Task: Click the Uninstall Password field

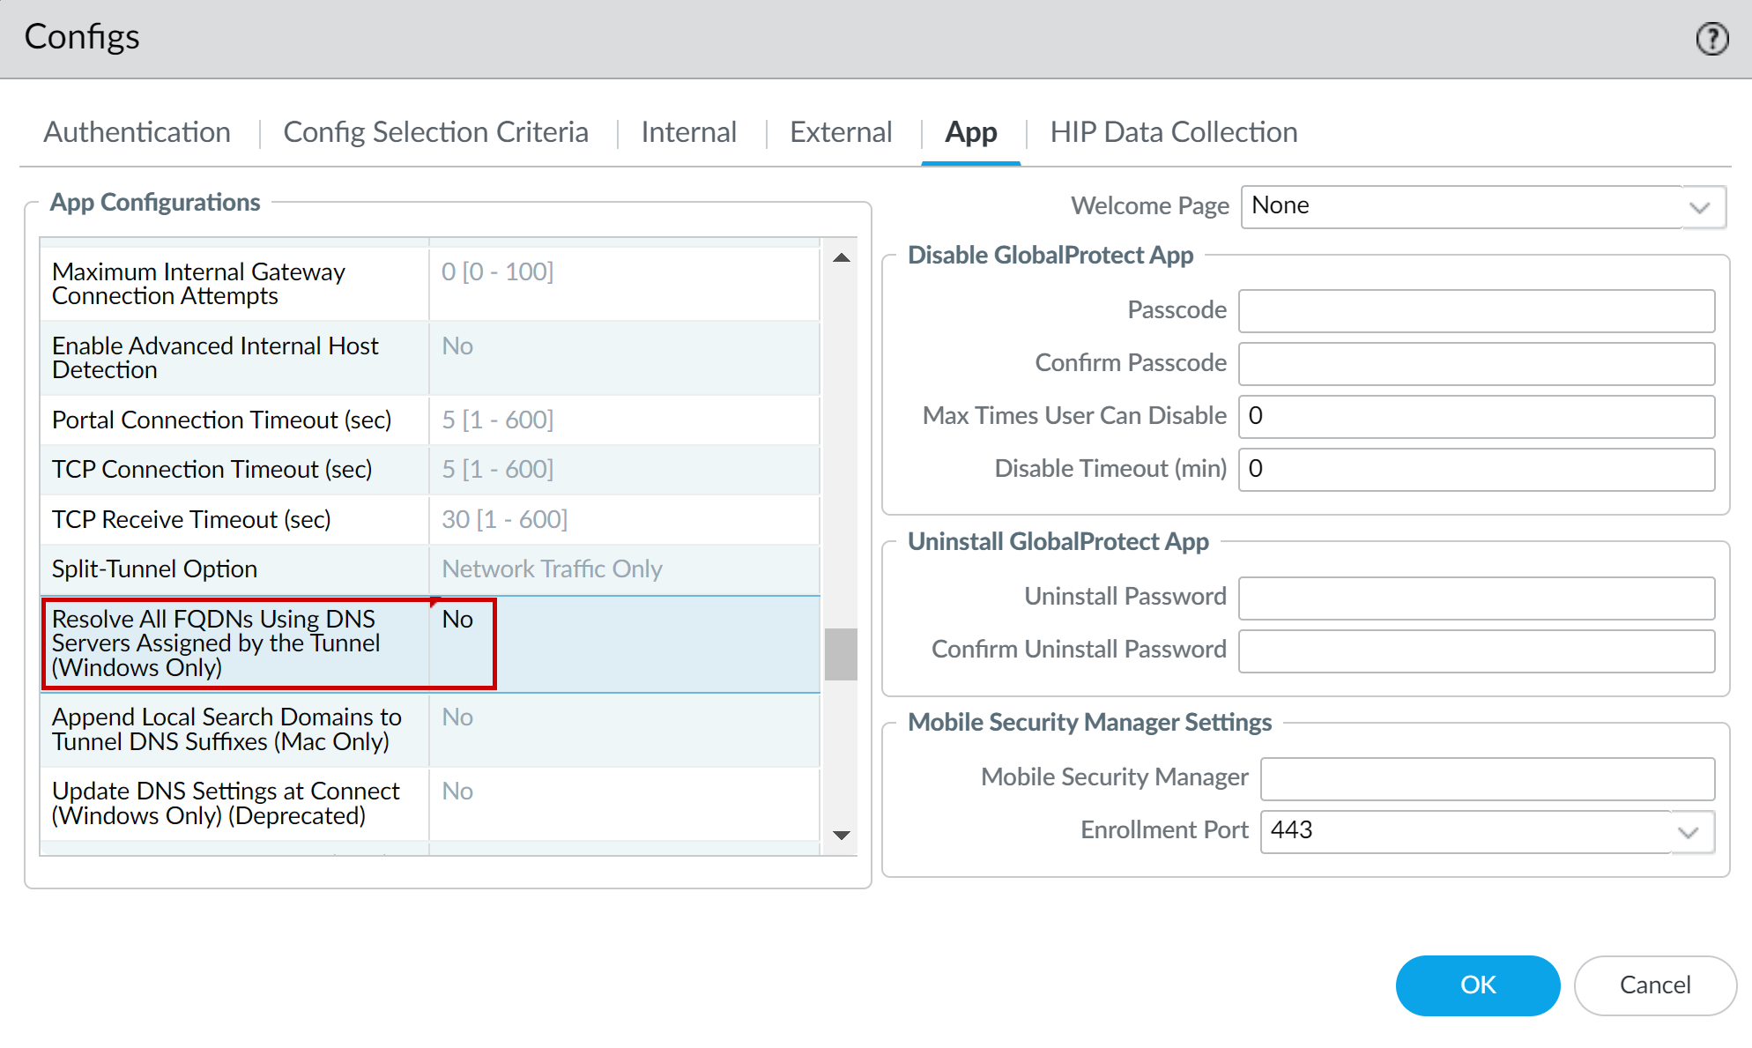Action: 1476,598
